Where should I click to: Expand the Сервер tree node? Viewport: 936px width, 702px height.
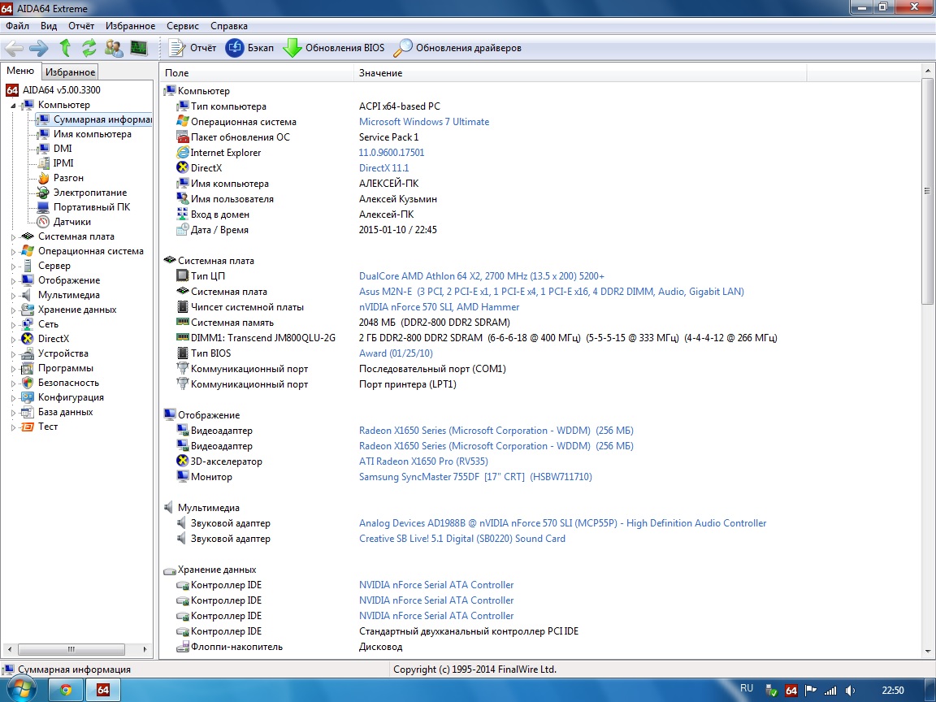pos(13,266)
